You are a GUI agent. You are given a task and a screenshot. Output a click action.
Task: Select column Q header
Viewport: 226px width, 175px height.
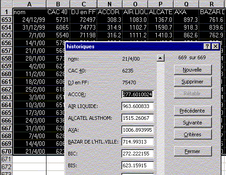click(x=186, y=4)
